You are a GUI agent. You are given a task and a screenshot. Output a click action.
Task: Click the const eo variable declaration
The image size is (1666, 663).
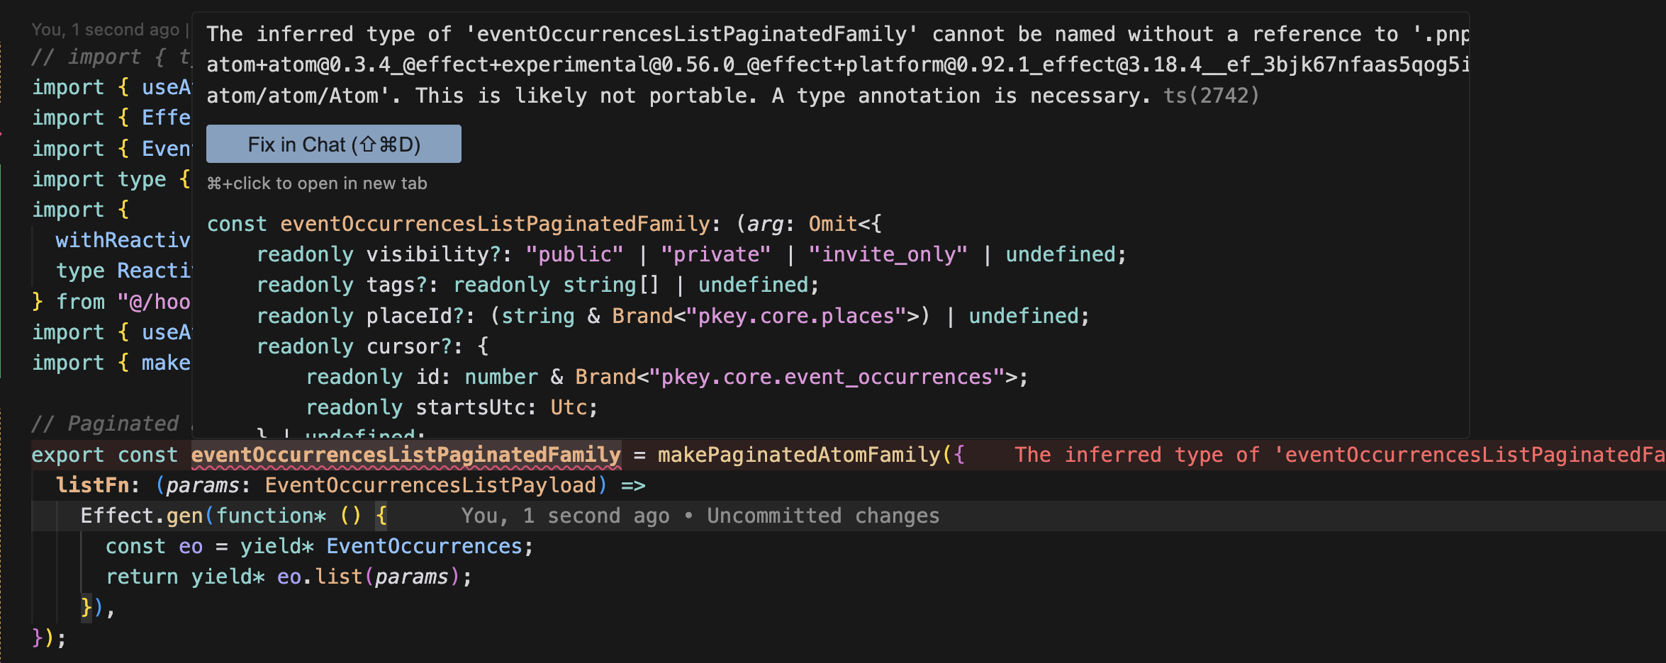click(190, 546)
